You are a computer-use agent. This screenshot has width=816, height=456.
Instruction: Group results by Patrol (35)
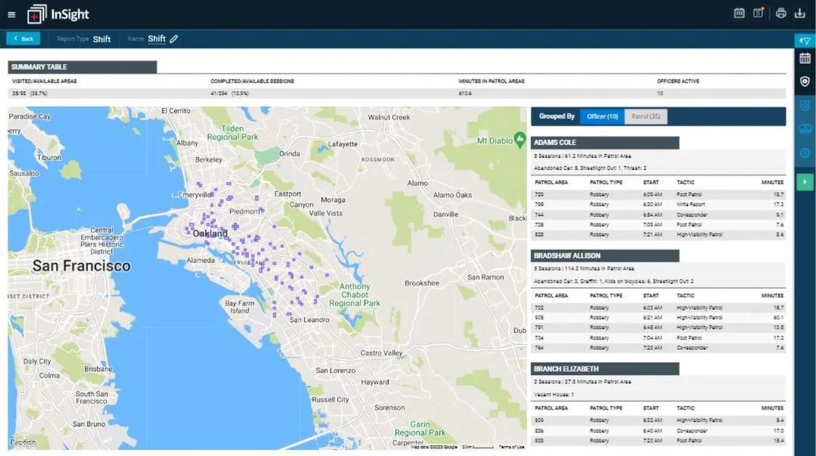point(645,116)
